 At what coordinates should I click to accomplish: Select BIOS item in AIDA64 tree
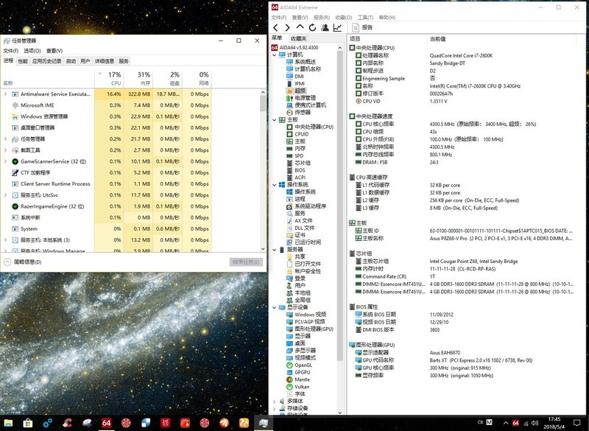pos(296,170)
